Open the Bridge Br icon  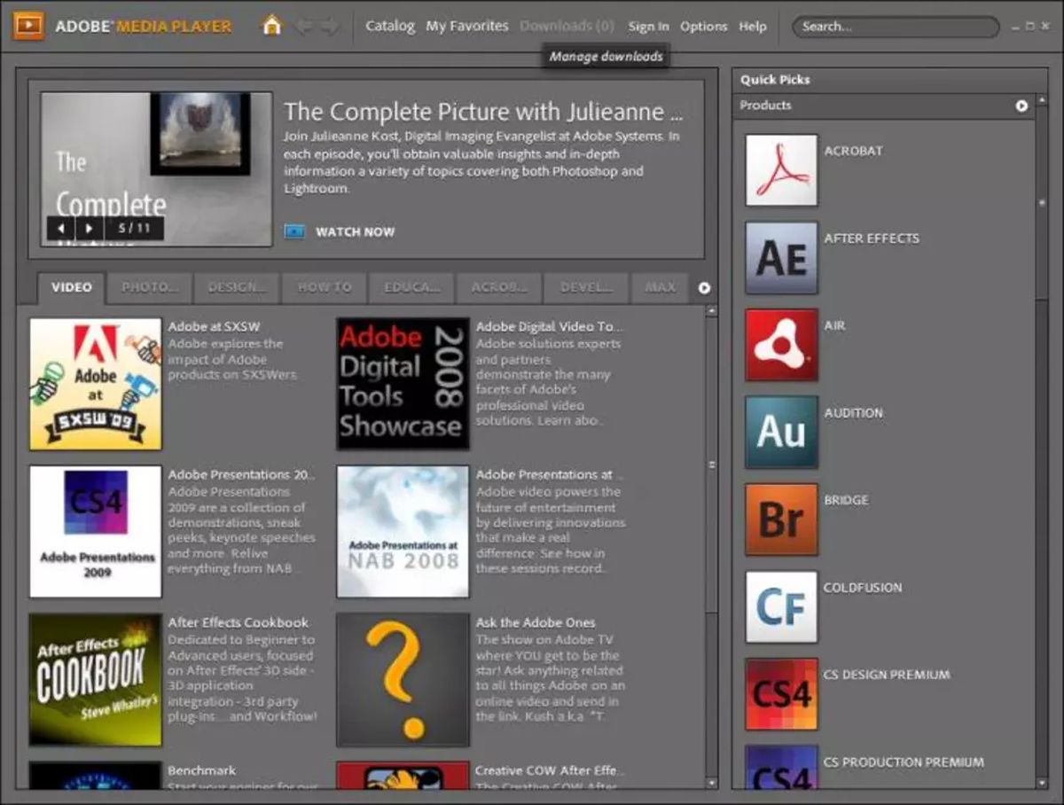[x=781, y=520]
